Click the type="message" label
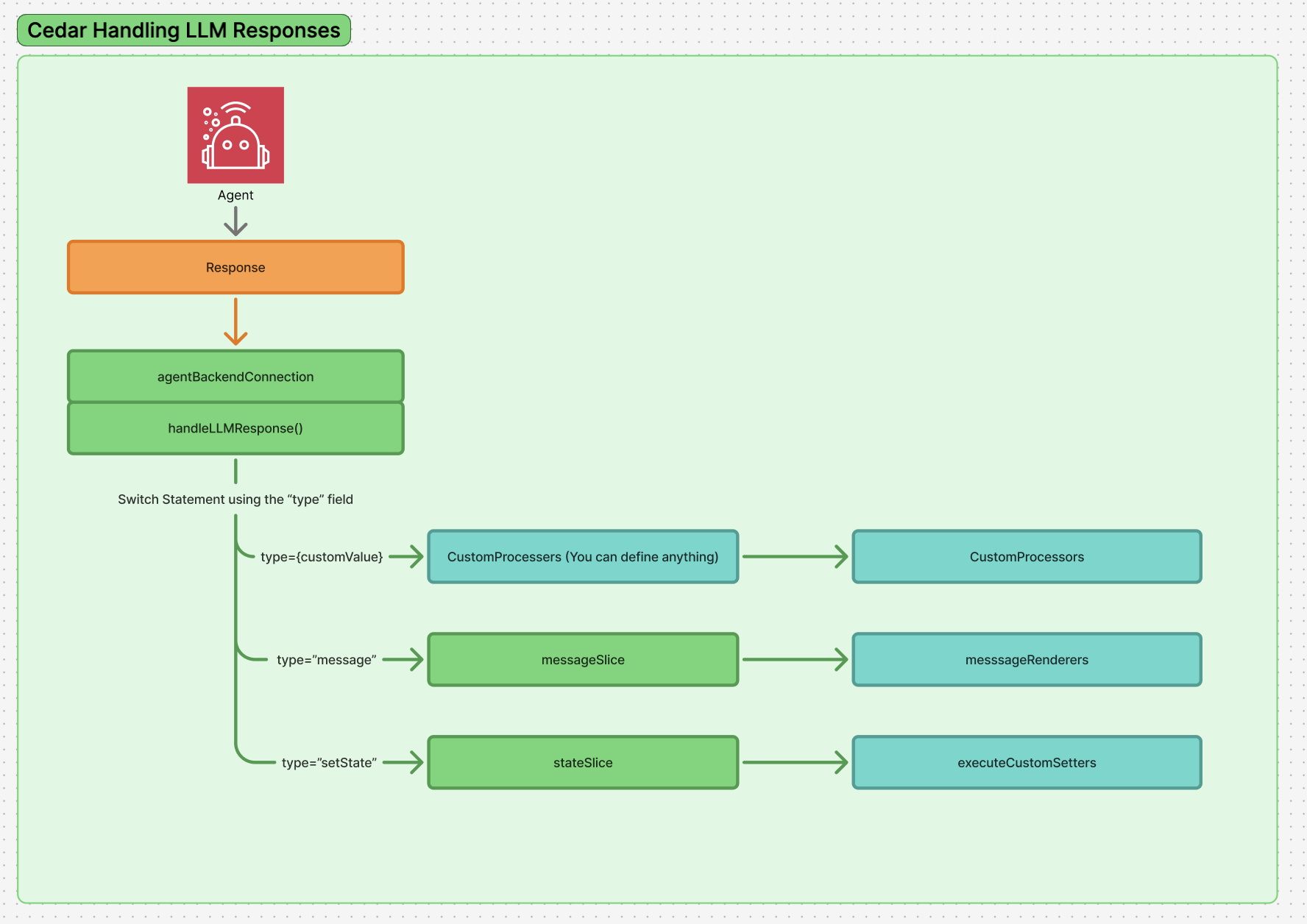This screenshot has width=1307, height=924. 327,660
